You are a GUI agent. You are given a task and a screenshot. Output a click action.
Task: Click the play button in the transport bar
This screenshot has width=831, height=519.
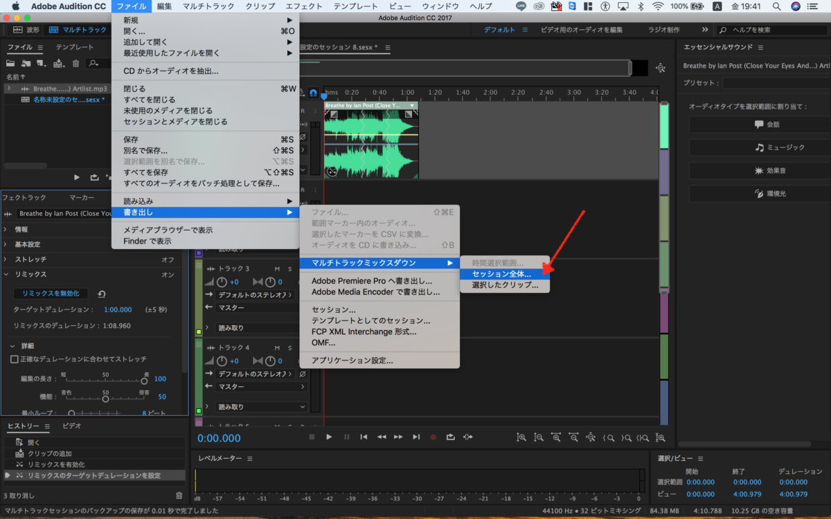(x=329, y=437)
